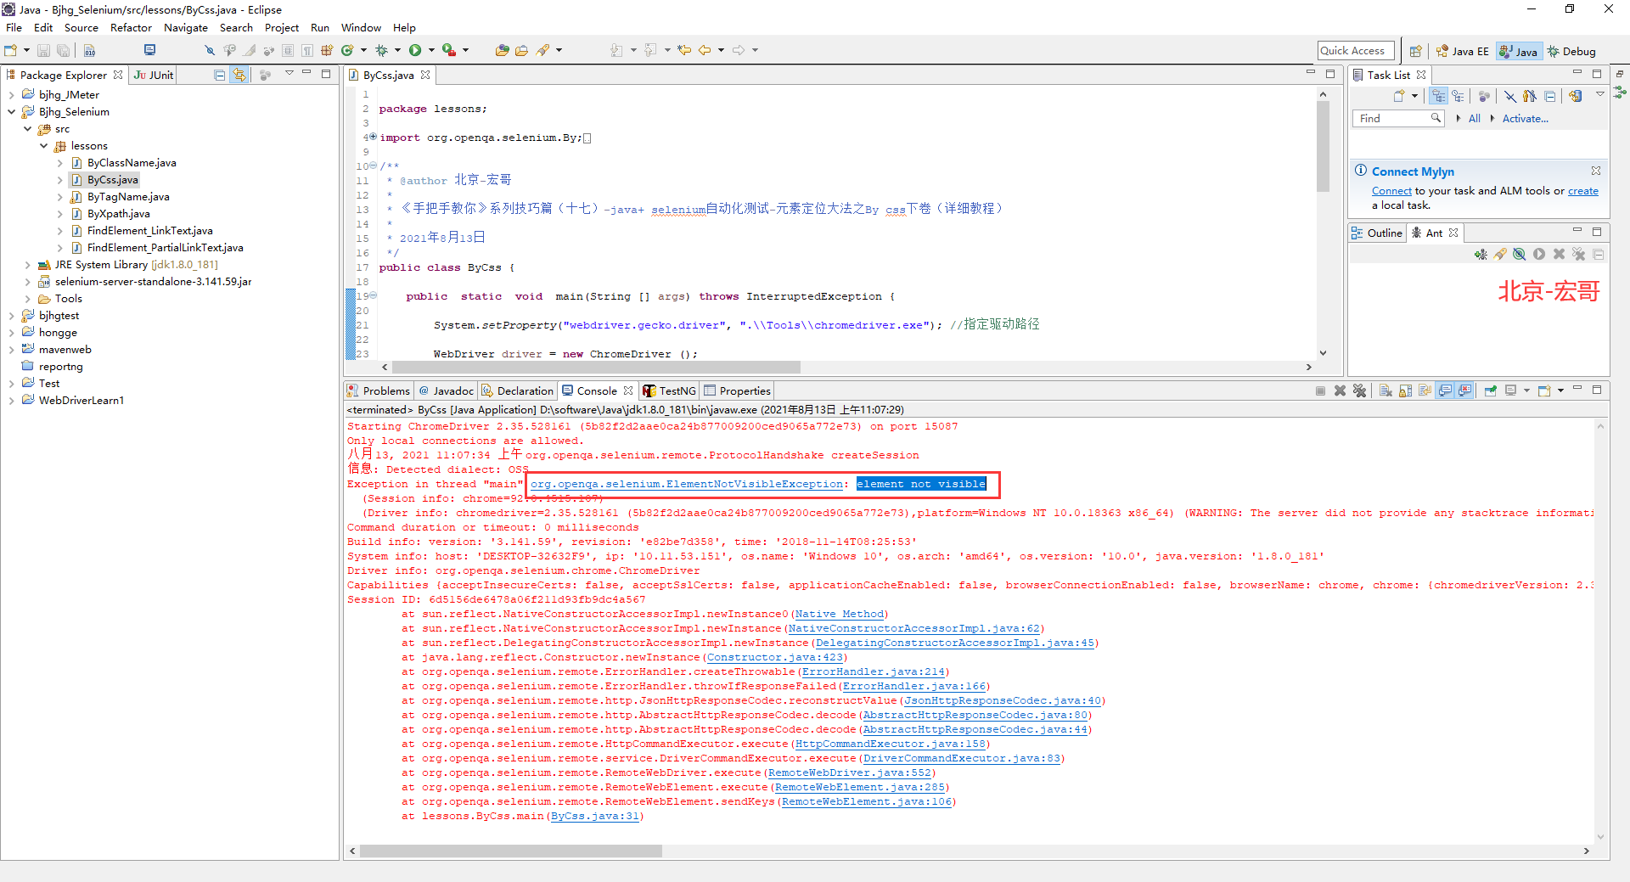Click the Activate... link in Task List
Image resolution: width=1630 pixels, height=882 pixels.
(x=1525, y=119)
